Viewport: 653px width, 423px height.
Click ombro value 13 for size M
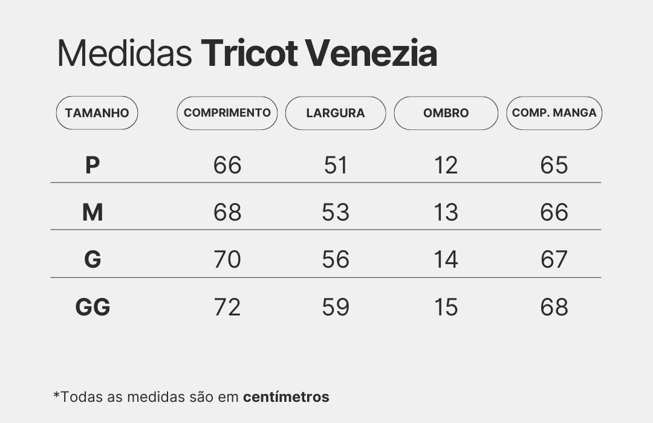(446, 212)
